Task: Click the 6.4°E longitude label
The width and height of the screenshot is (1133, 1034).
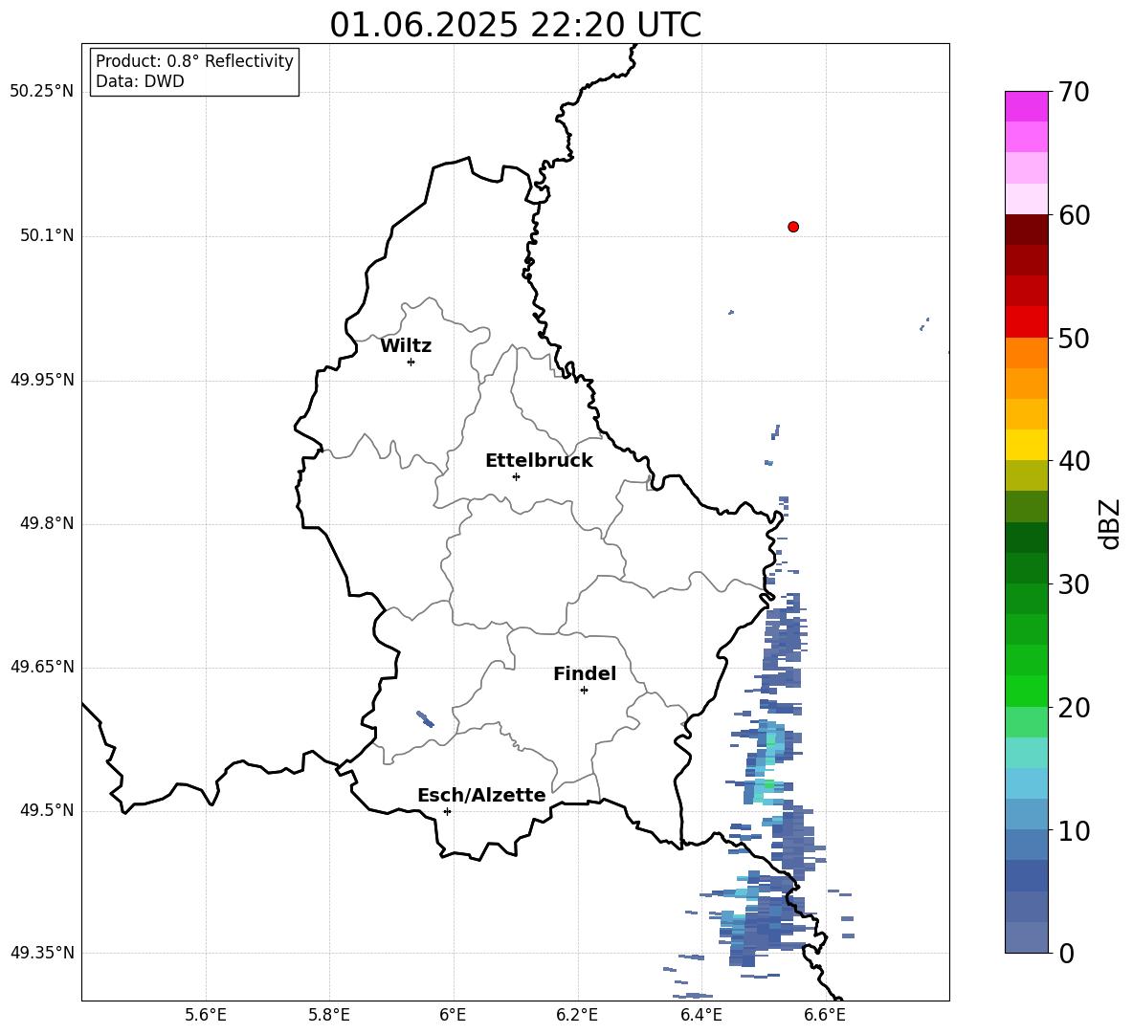Action: pyautogui.click(x=700, y=1015)
